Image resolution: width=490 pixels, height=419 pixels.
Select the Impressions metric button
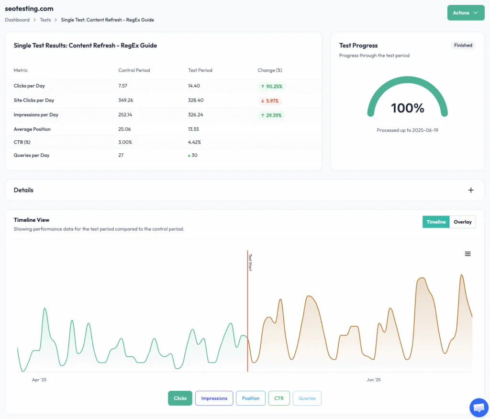pos(214,398)
